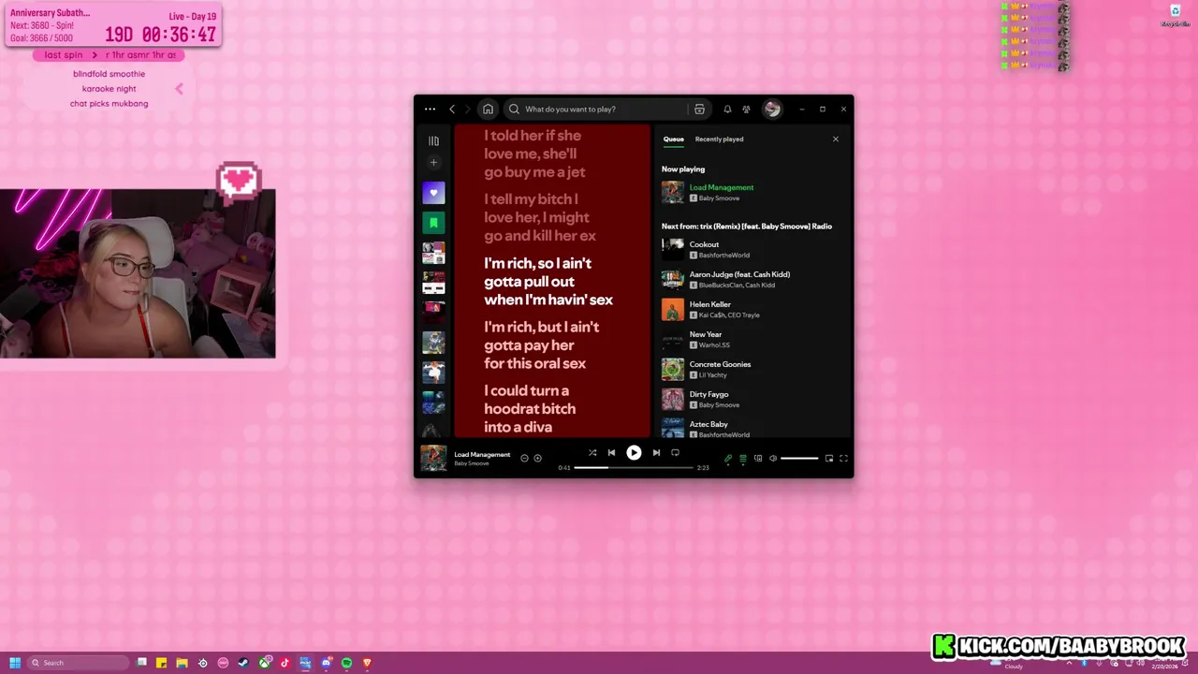Open TikTok from the taskbar
The image size is (1198, 674).
[285, 663]
